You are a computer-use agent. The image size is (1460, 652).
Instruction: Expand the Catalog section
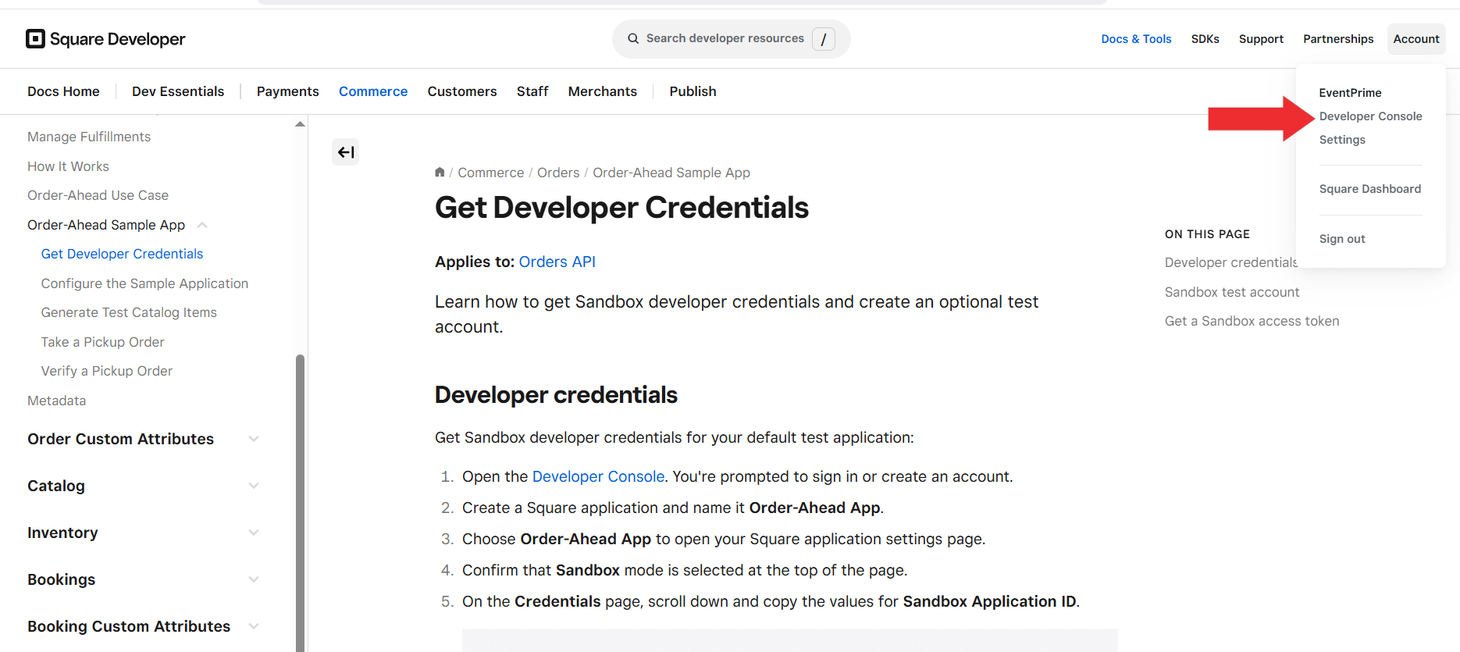[254, 486]
